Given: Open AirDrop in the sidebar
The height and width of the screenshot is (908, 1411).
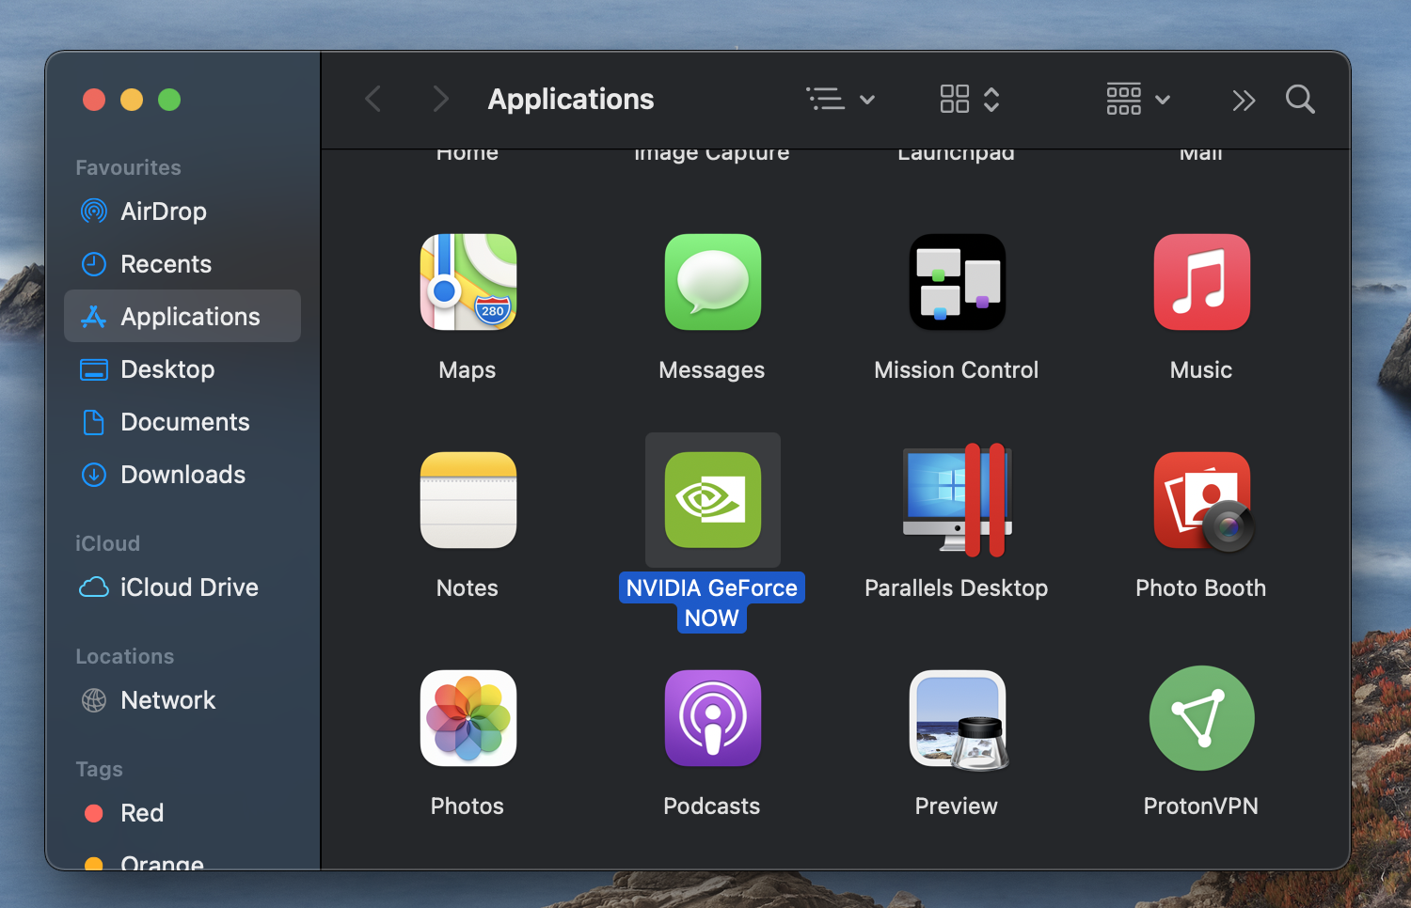Looking at the screenshot, I should pyautogui.click(x=182, y=211).
